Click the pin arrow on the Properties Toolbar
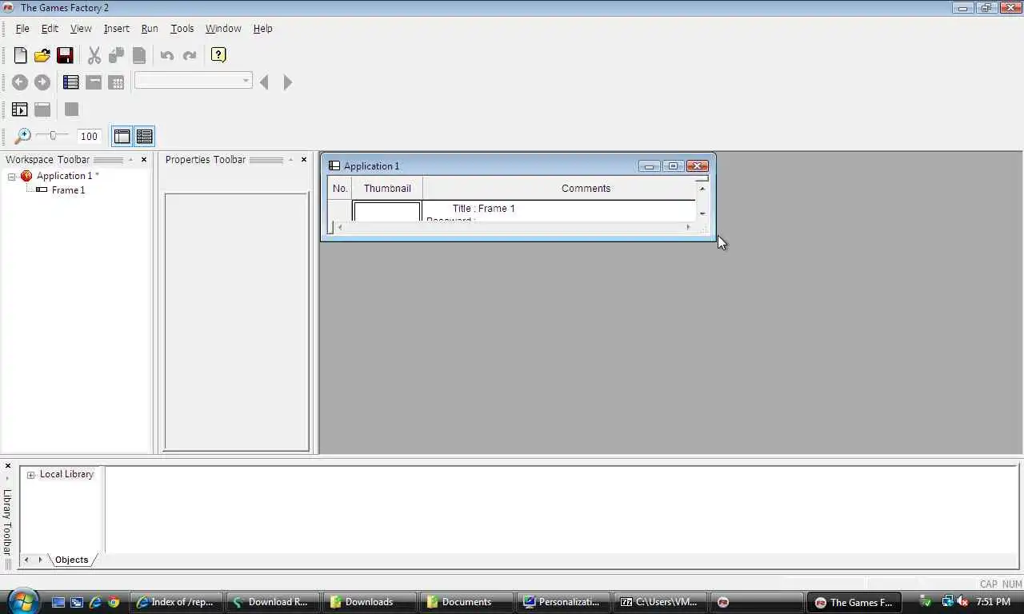Screen dimensions: 1024x614 point(291,160)
